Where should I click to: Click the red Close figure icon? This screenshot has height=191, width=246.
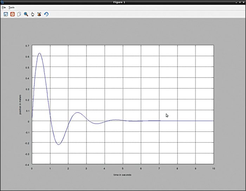(x=12, y=14)
